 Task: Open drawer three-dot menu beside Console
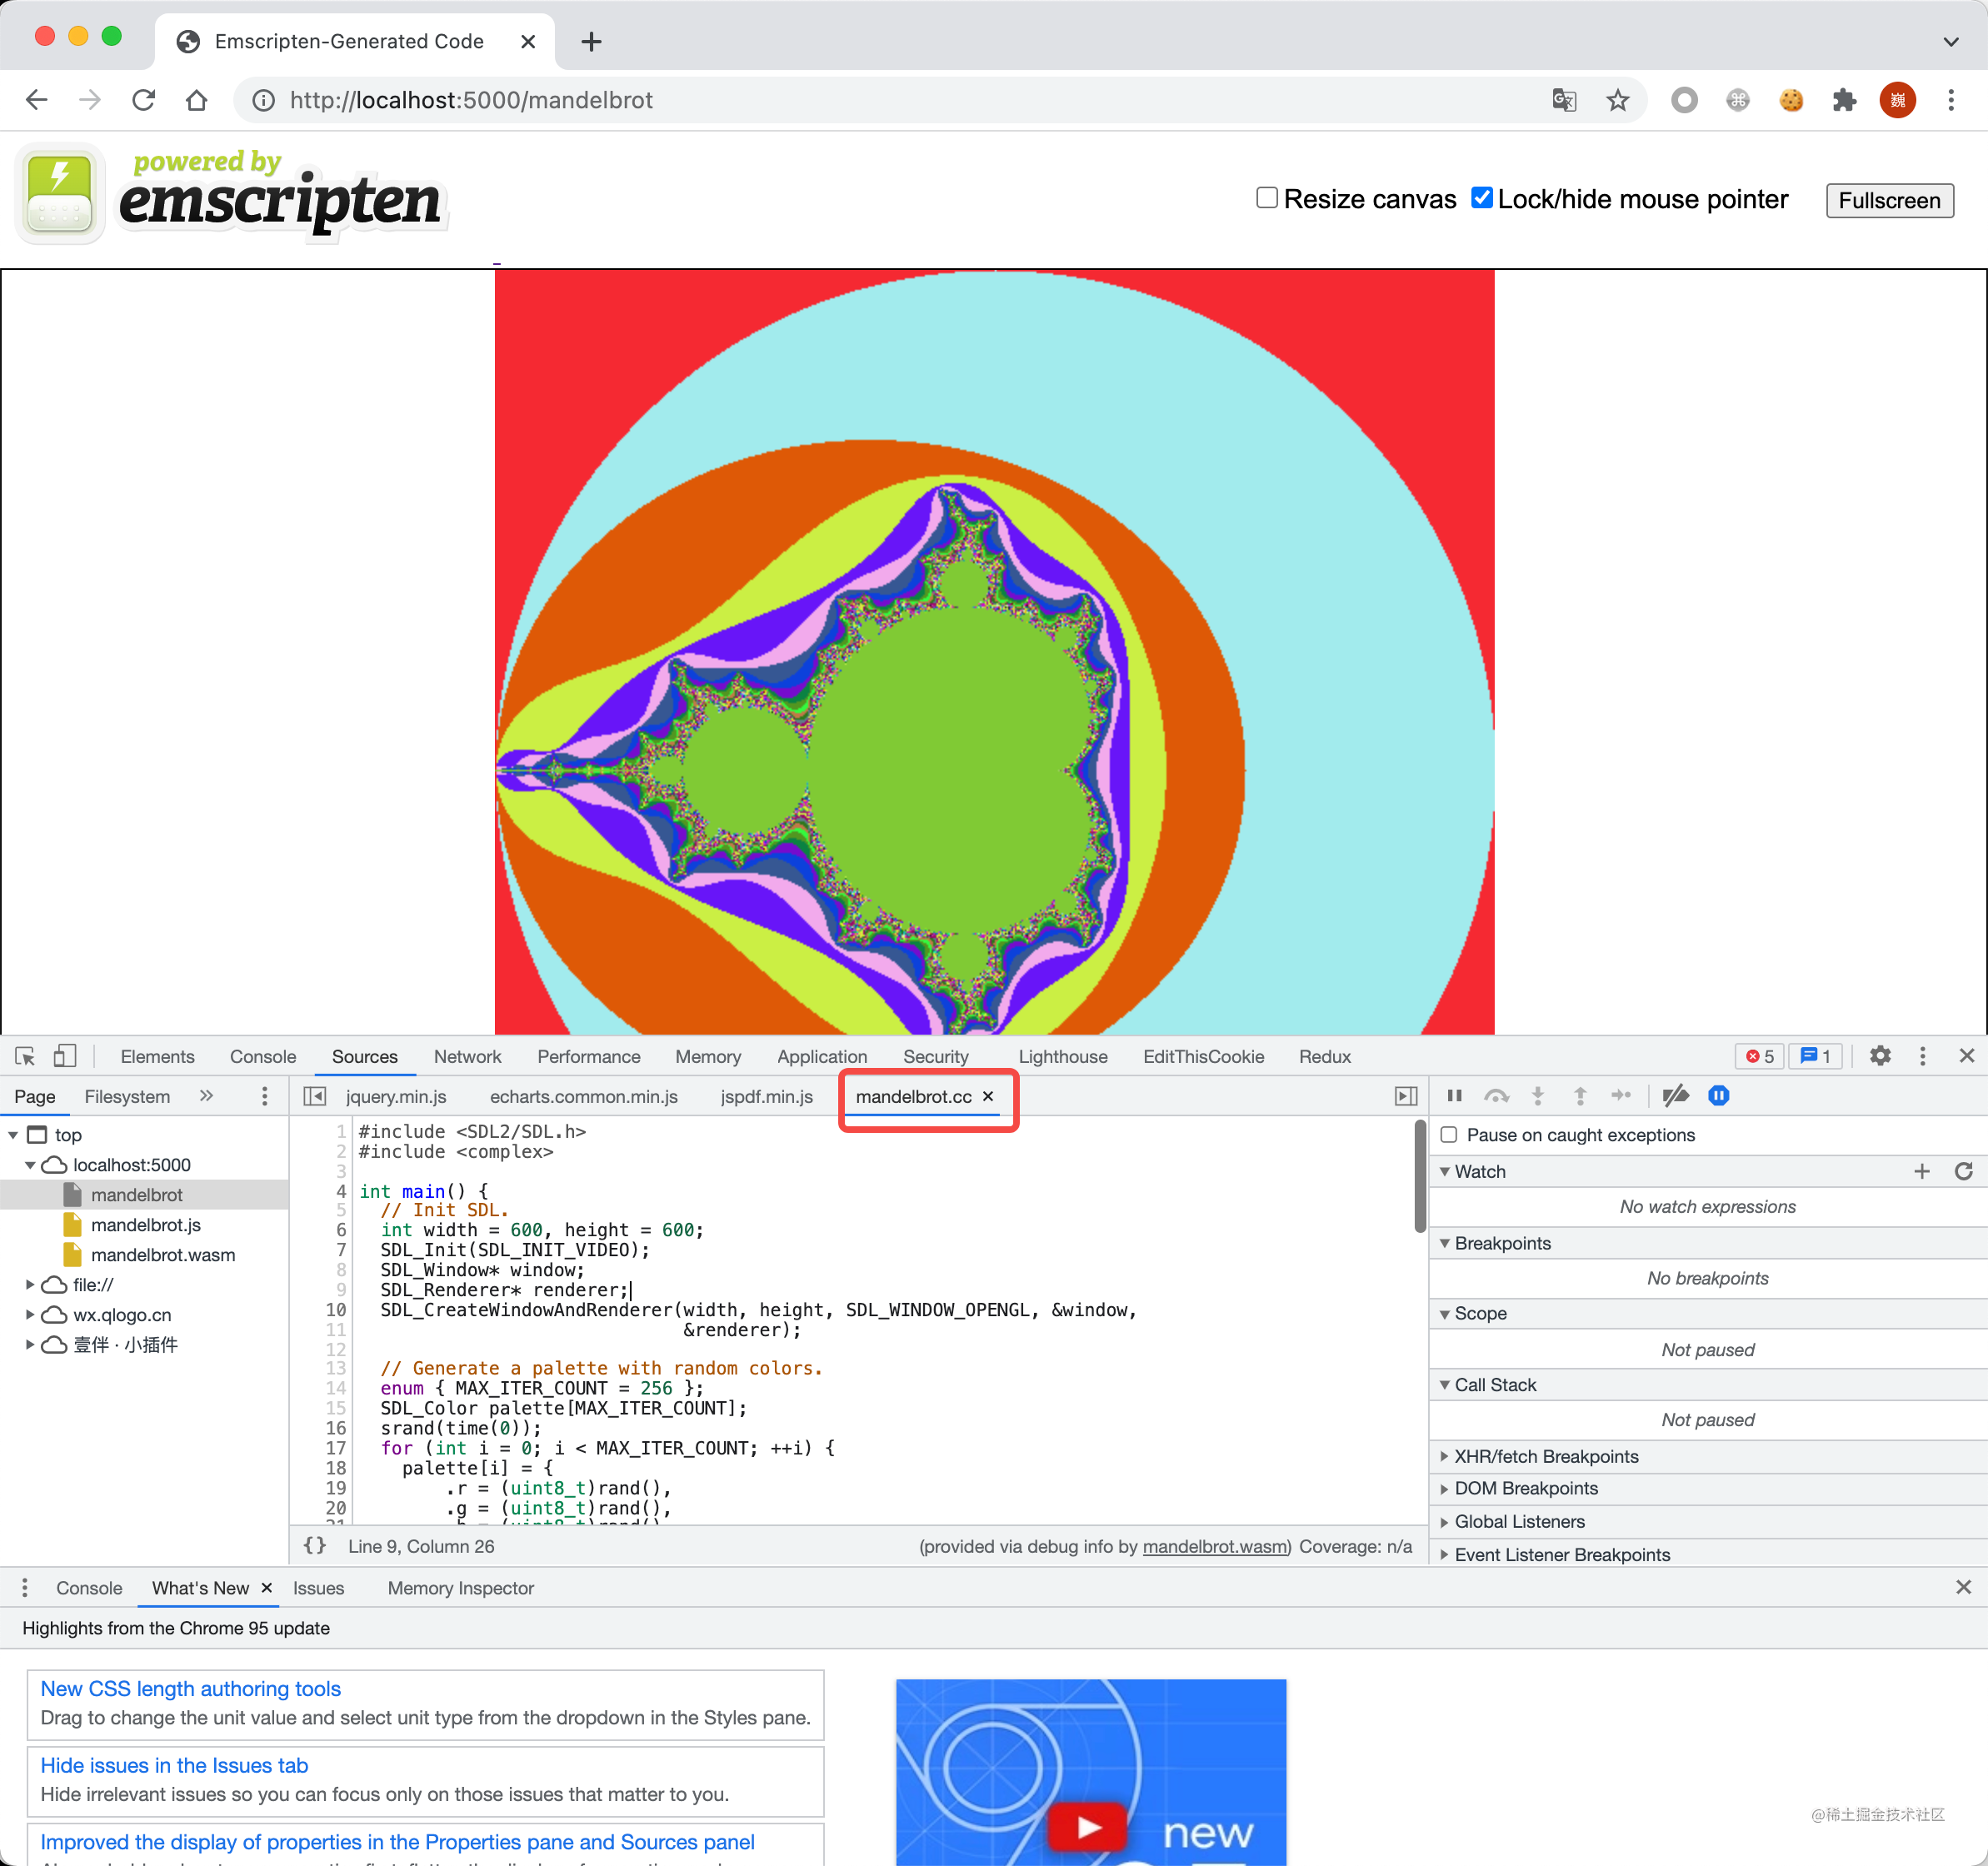click(25, 1588)
